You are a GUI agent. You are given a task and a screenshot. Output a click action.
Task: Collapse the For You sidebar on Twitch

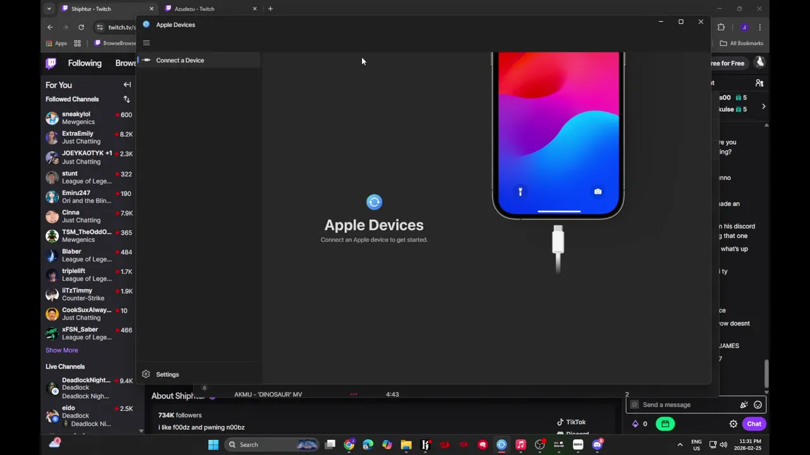coord(127,85)
